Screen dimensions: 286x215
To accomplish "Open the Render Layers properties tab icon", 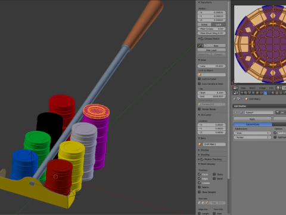I will pos(245,93).
